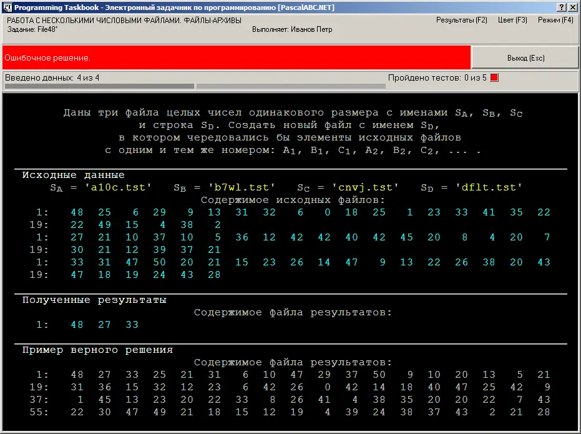581x434 pixels.
Task: Select the text Выполняет: Иванов Петр
Action: (x=292, y=29)
